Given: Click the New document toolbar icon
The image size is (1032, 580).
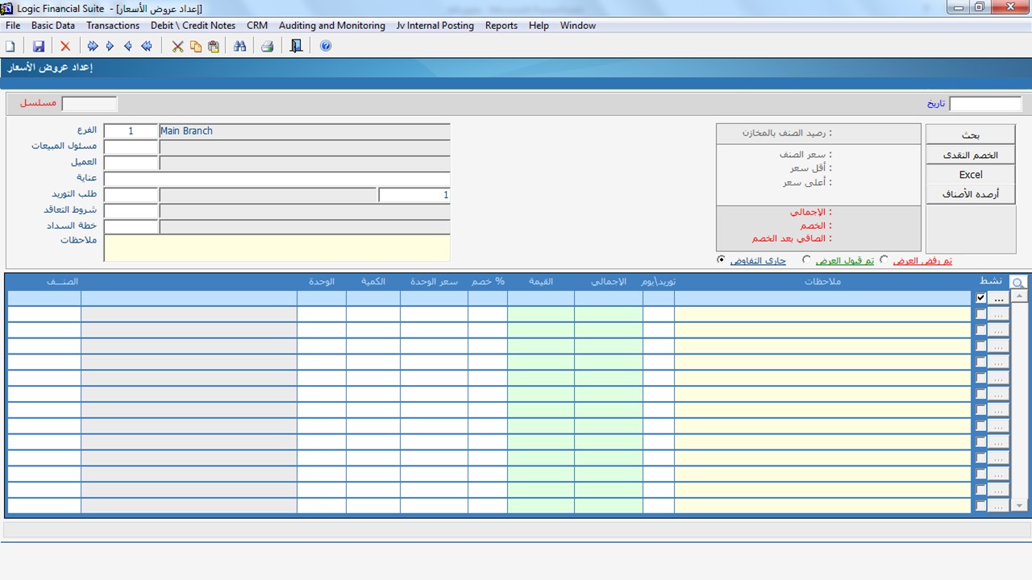Looking at the screenshot, I should 10,47.
